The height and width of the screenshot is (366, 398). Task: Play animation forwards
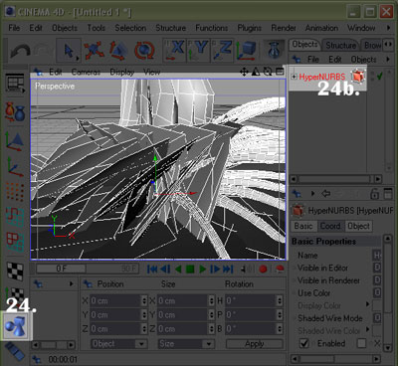(203, 269)
